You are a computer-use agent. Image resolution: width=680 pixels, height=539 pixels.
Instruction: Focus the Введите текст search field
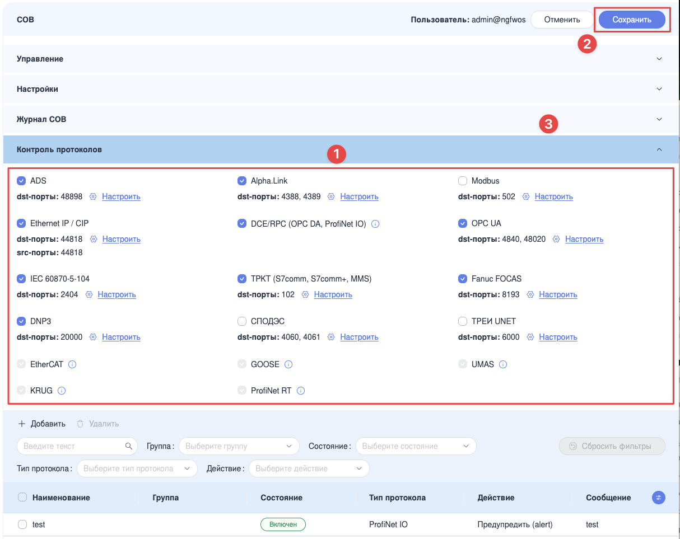(x=77, y=446)
